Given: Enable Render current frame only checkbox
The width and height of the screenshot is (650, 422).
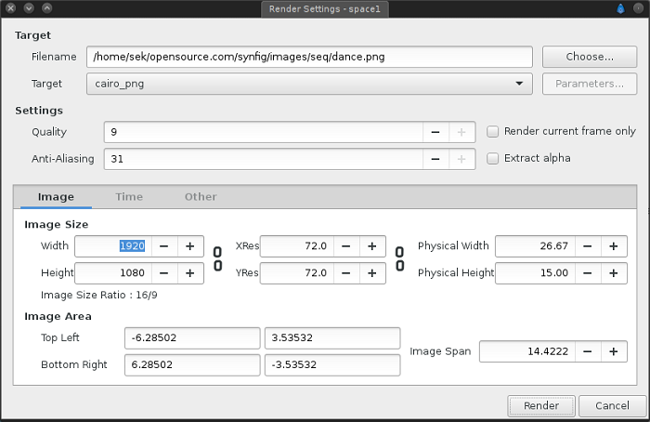Looking at the screenshot, I should coord(494,132).
